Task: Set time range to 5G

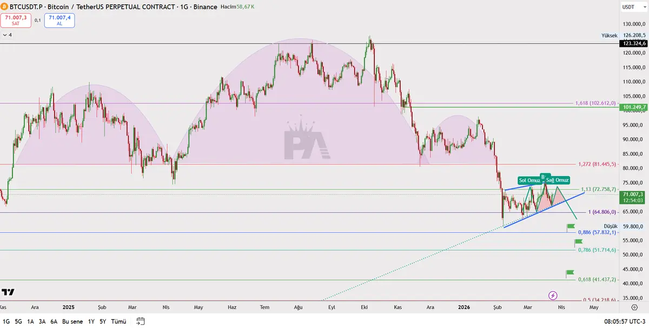Action: pos(18,321)
